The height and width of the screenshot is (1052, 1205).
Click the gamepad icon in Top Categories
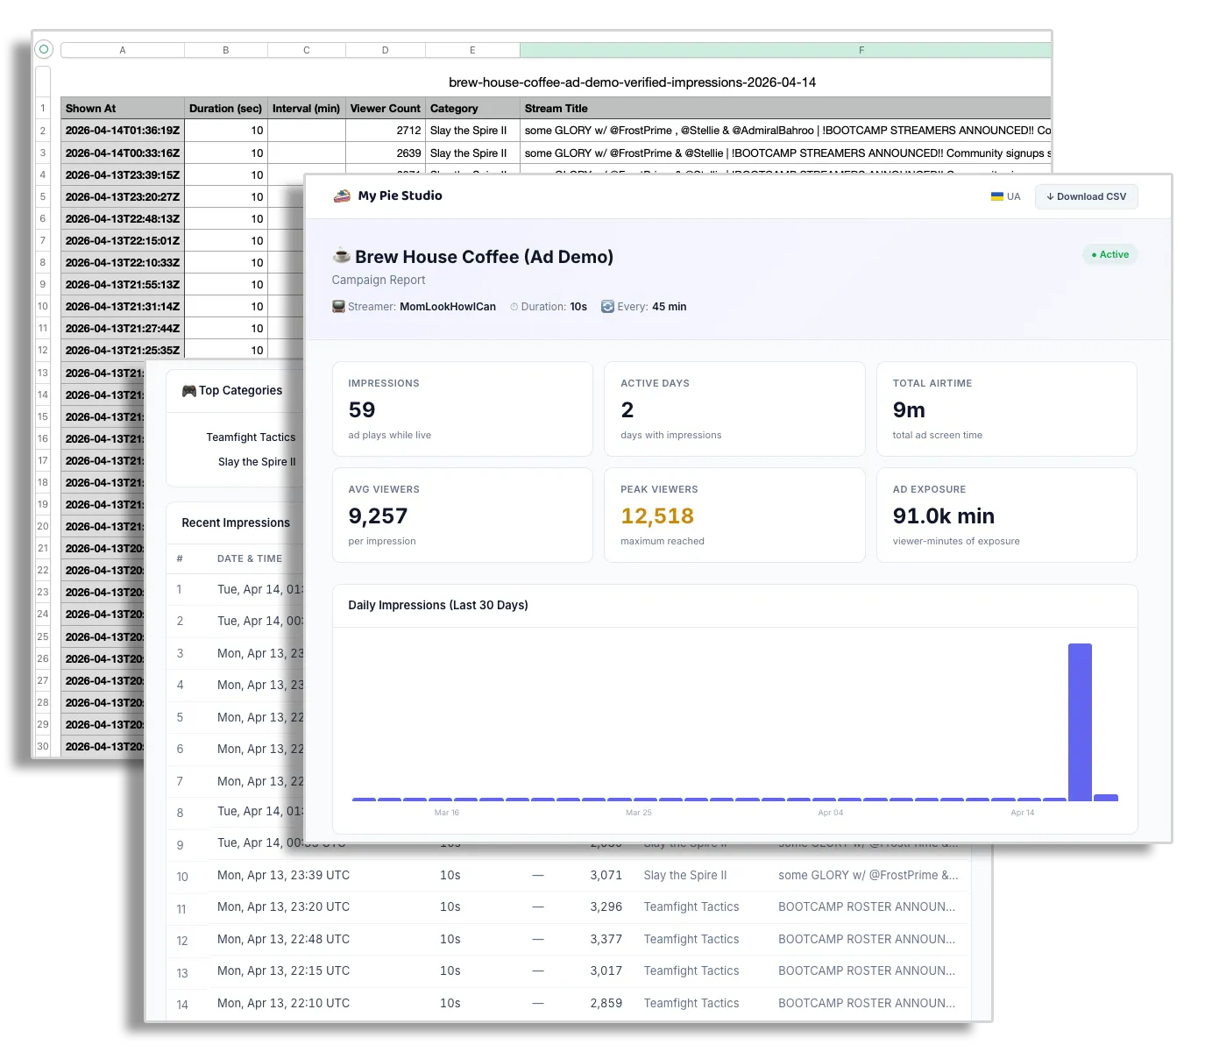[188, 389]
